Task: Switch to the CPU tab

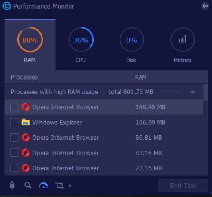Action: (x=81, y=45)
